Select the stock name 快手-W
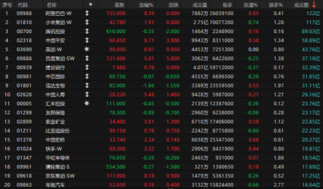Screen dimensions: 323x189 [54, 149]
